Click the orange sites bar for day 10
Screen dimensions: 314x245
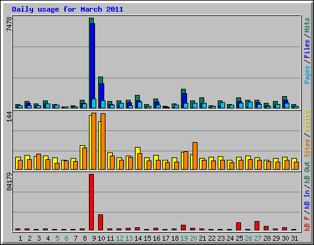click(103, 141)
